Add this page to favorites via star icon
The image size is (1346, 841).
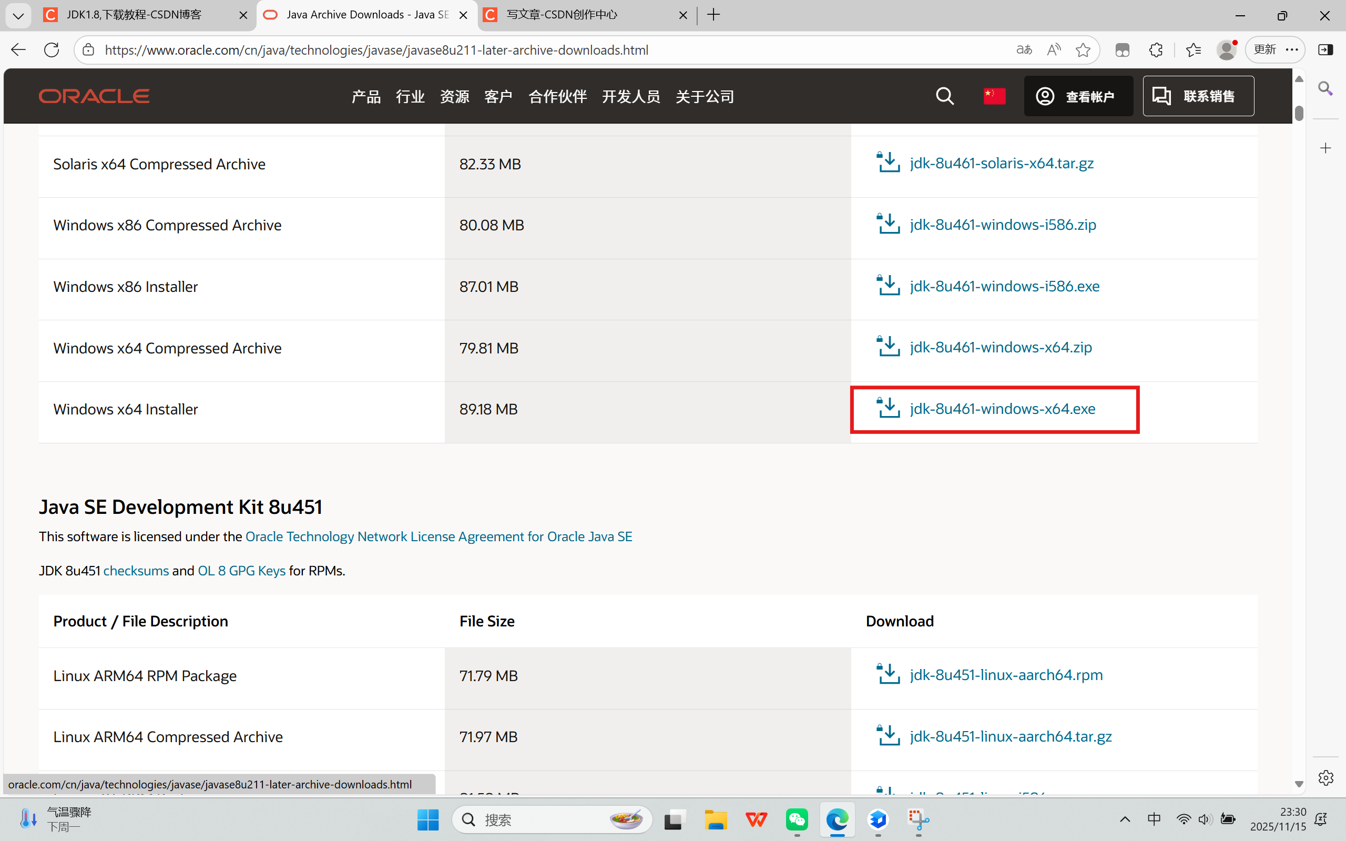1083,49
